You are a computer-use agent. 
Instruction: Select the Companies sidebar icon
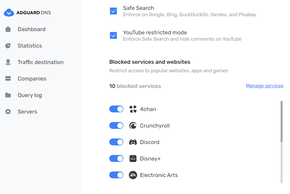click(x=8, y=79)
